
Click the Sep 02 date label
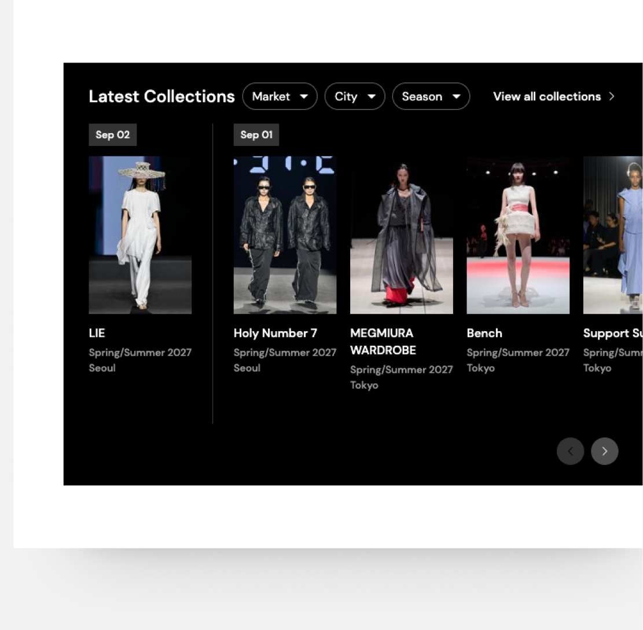[113, 134]
